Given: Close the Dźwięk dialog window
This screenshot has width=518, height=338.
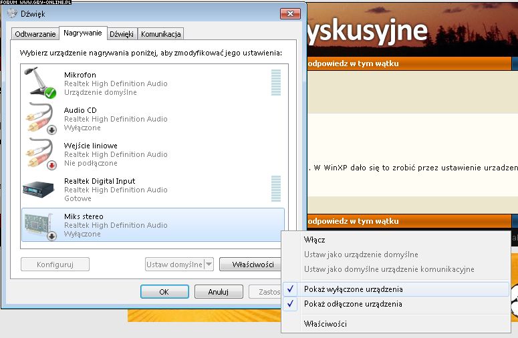Looking at the screenshot, I should point(290,14).
